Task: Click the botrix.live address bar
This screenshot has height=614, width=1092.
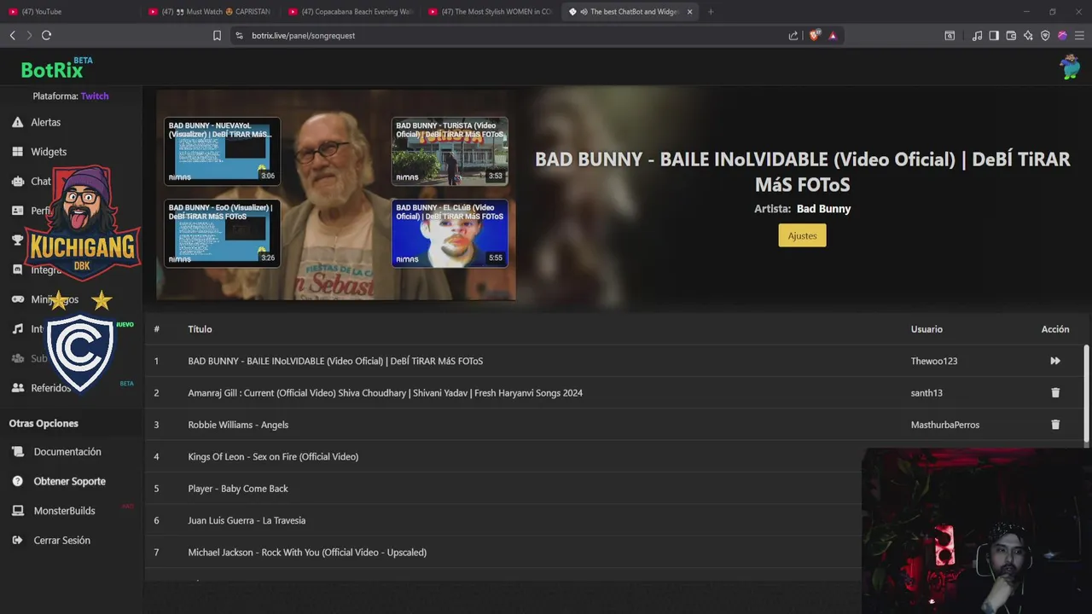Action: point(512,35)
